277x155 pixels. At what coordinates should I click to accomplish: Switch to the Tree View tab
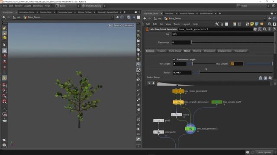(x=169, y=13)
